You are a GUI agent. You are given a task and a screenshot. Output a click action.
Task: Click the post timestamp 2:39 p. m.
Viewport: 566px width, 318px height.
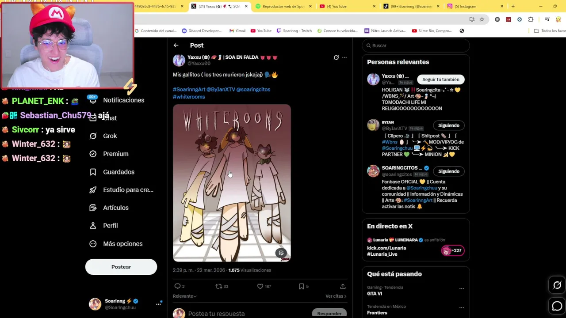[x=199, y=270]
